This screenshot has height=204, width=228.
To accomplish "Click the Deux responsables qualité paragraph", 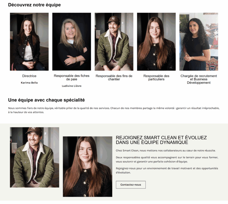I will [167, 159].
